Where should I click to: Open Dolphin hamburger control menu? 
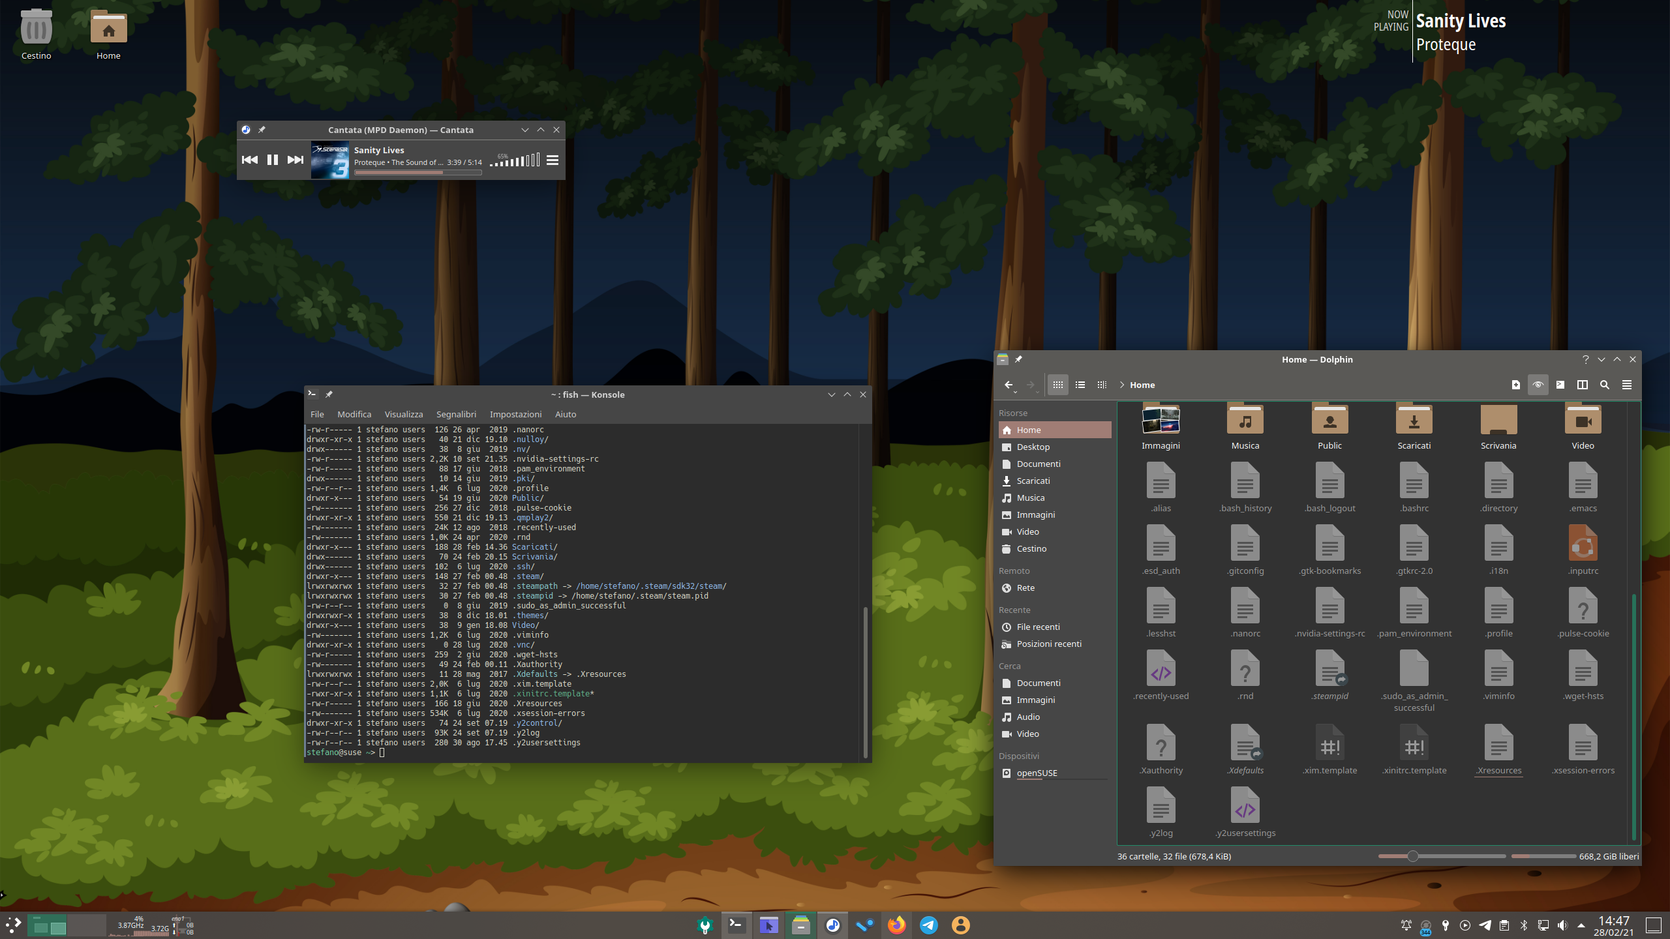tap(1627, 385)
